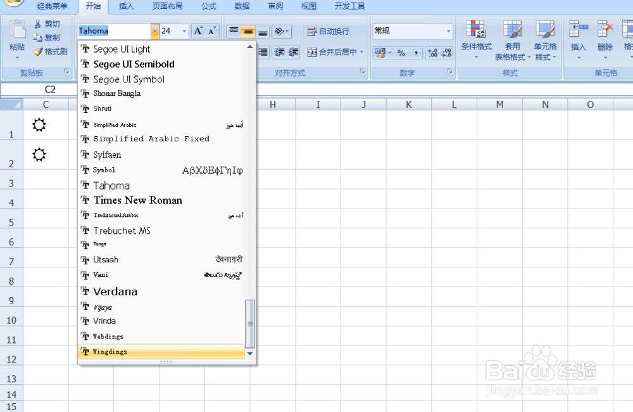Click the decrease decimal icon
This screenshot has height=412, width=633.
coord(446,53)
